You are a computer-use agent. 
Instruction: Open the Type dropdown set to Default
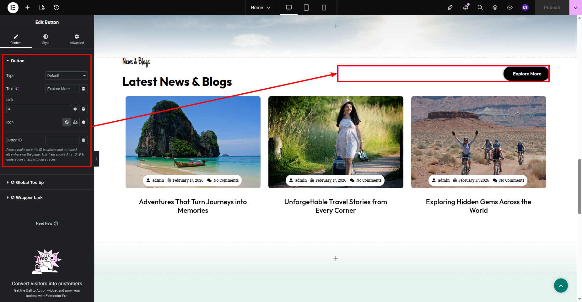[x=67, y=76]
